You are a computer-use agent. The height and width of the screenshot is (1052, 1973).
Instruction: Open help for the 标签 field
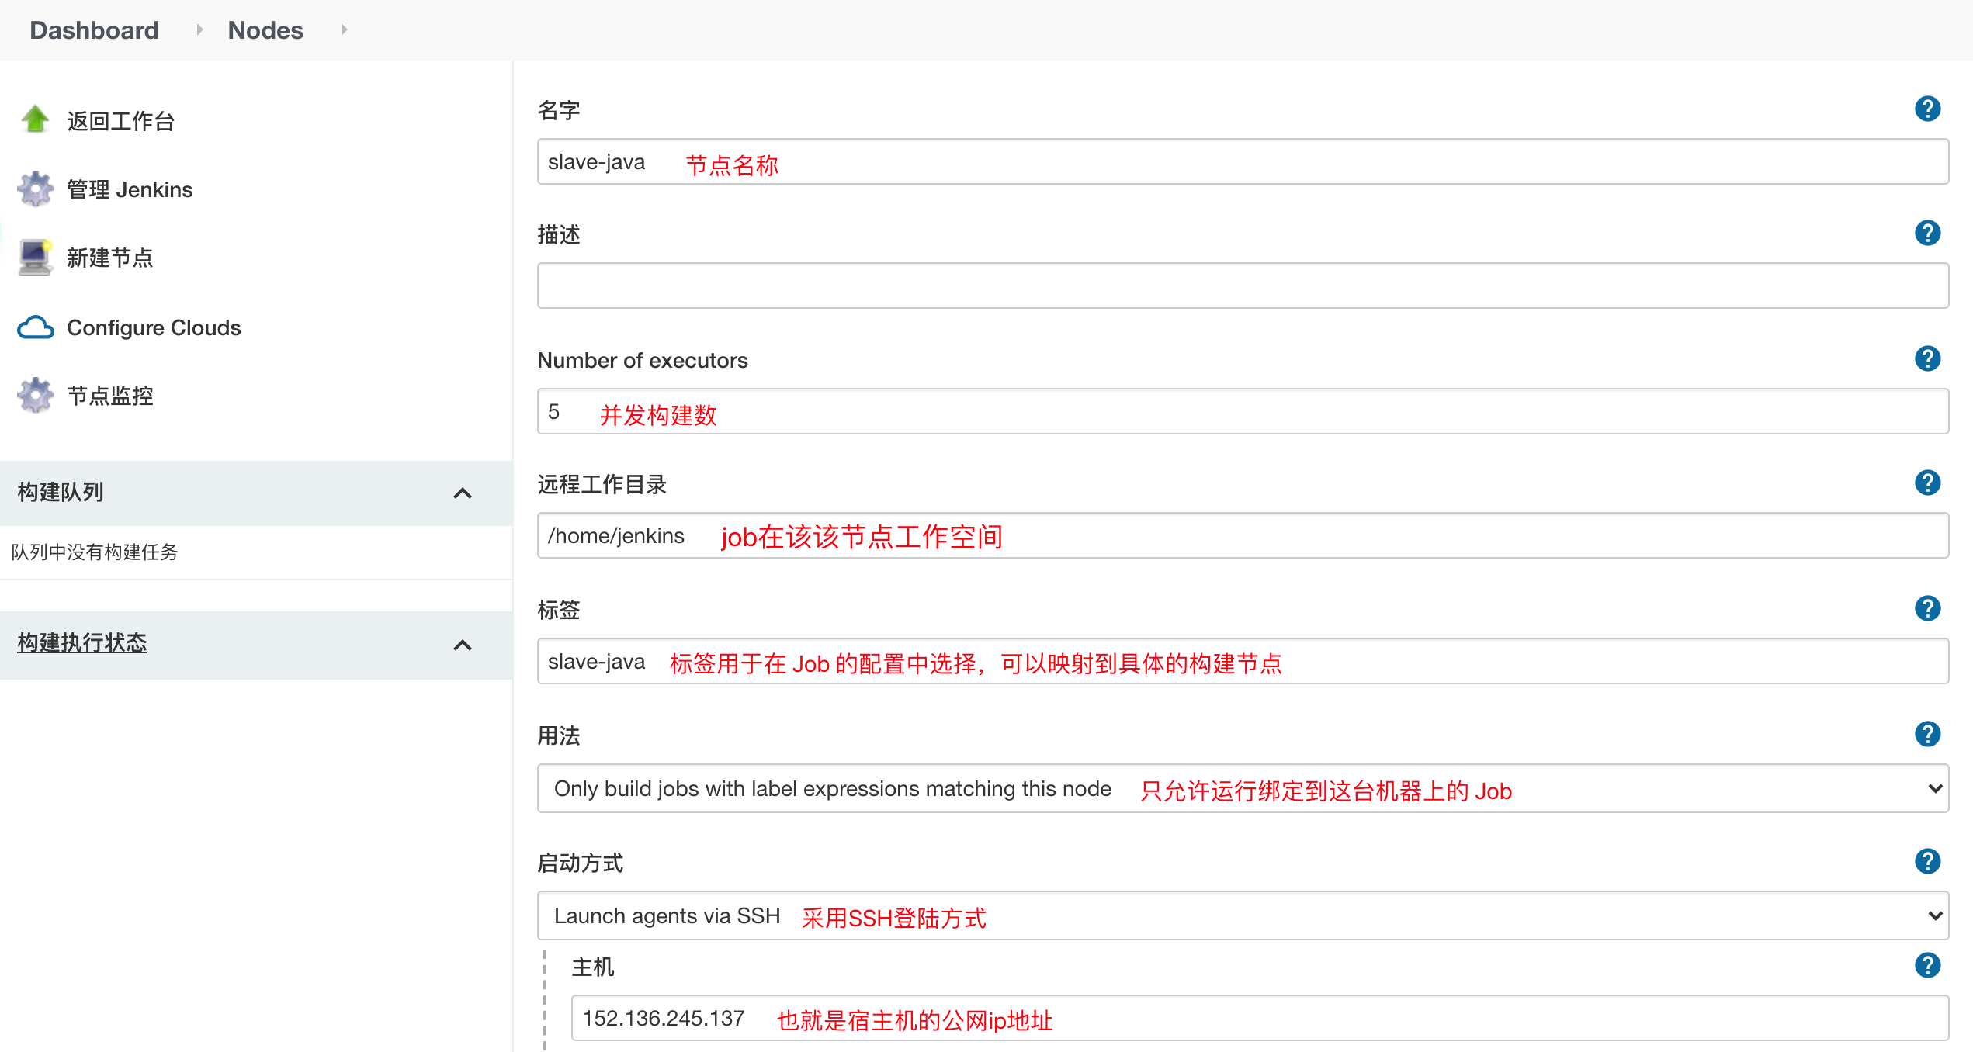coord(1927,609)
